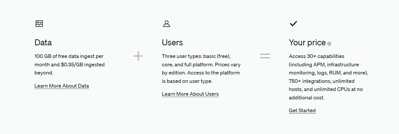
Task: Open the info tooltip next to Your price
Action: point(329,44)
